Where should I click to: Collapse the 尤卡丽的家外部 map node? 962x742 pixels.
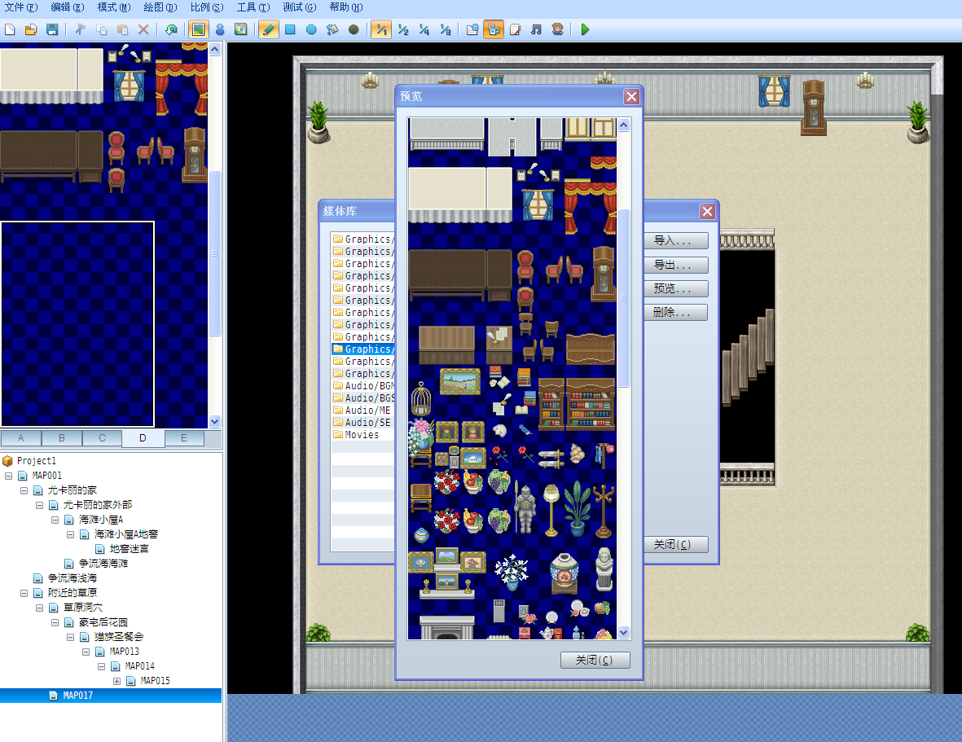(39, 505)
